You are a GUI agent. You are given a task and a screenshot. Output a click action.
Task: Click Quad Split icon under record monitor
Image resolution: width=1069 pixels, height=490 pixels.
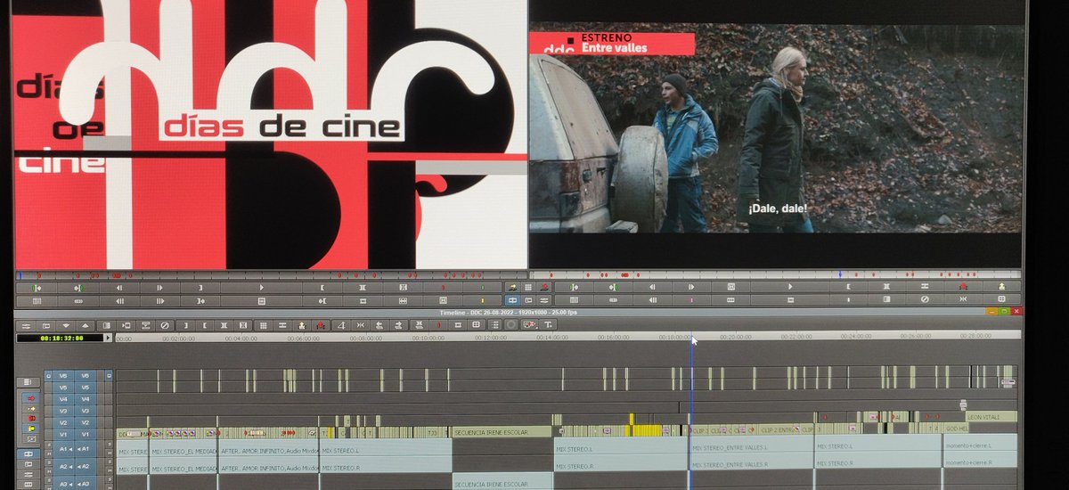(1001, 300)
